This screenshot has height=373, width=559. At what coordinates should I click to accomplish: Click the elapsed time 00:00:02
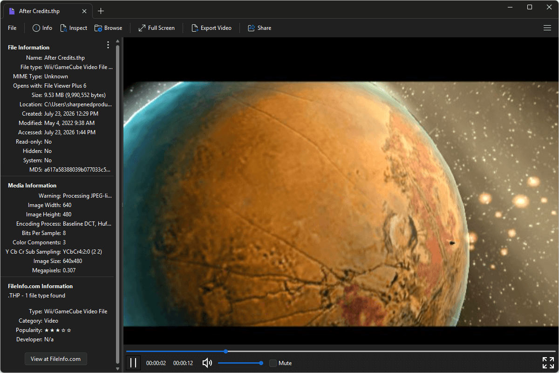pyautogui.click(x=156, y=363)
